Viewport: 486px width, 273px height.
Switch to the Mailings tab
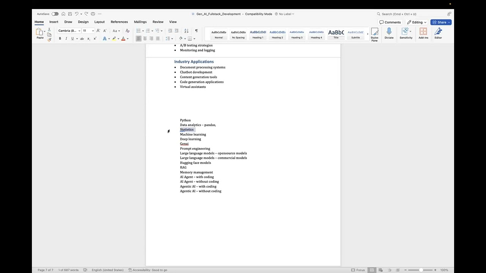point(140,22)
